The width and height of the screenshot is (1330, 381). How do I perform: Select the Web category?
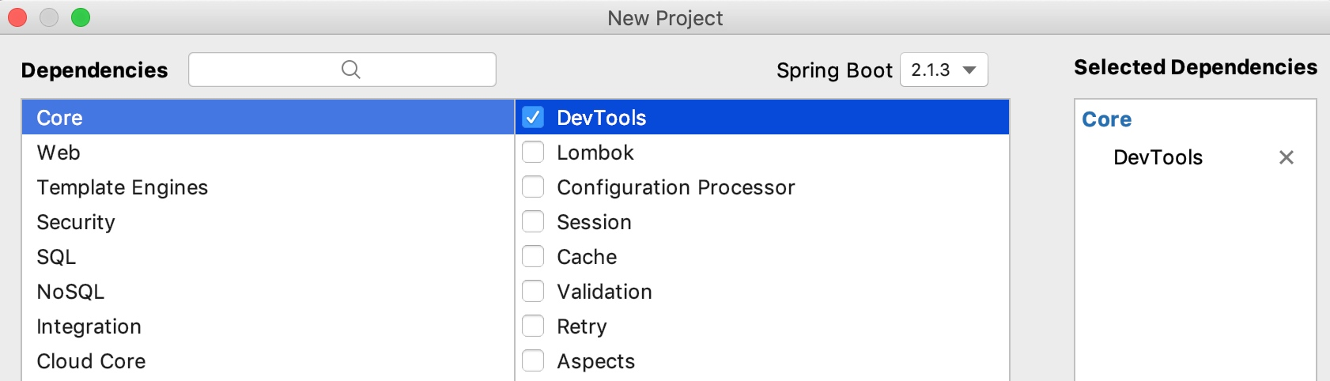(x=59, y=153)
